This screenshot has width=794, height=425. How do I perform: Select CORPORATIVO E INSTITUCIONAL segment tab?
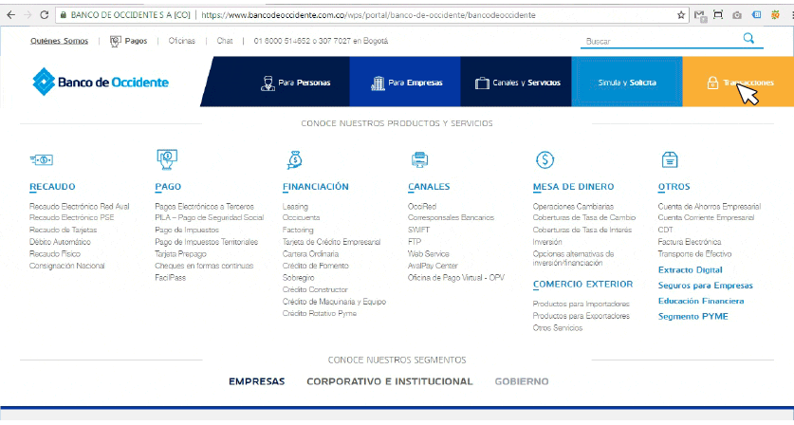(x=389, y=381)
